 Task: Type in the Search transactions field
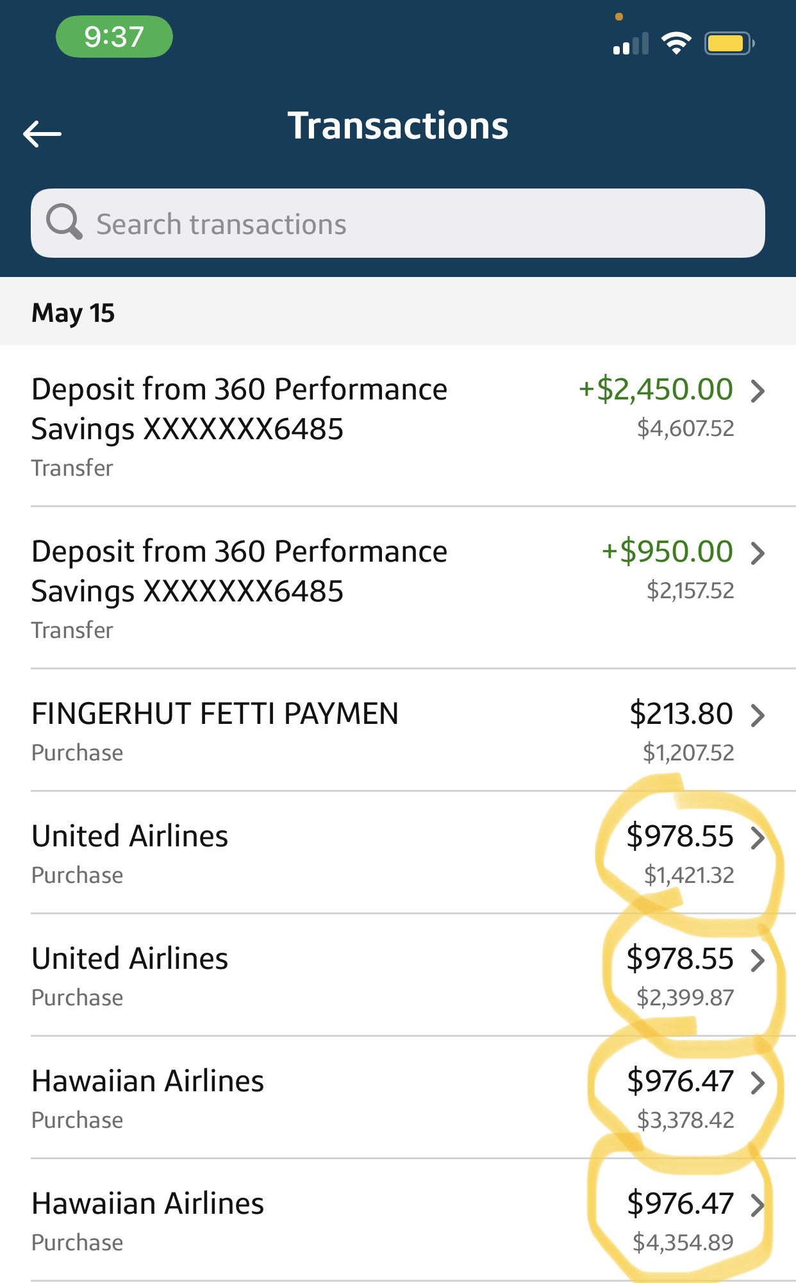410,224
